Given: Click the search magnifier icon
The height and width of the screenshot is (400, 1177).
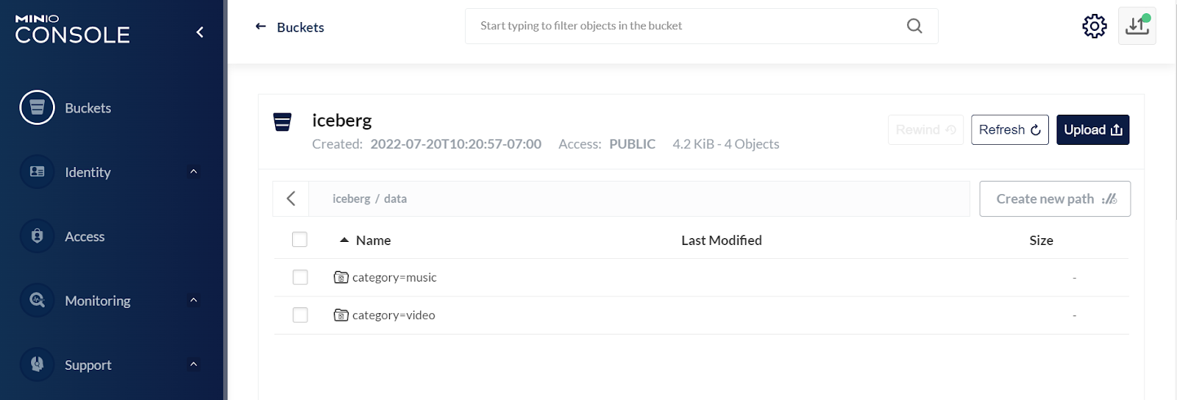Looking at the screenshot, I should click(914, 26).
